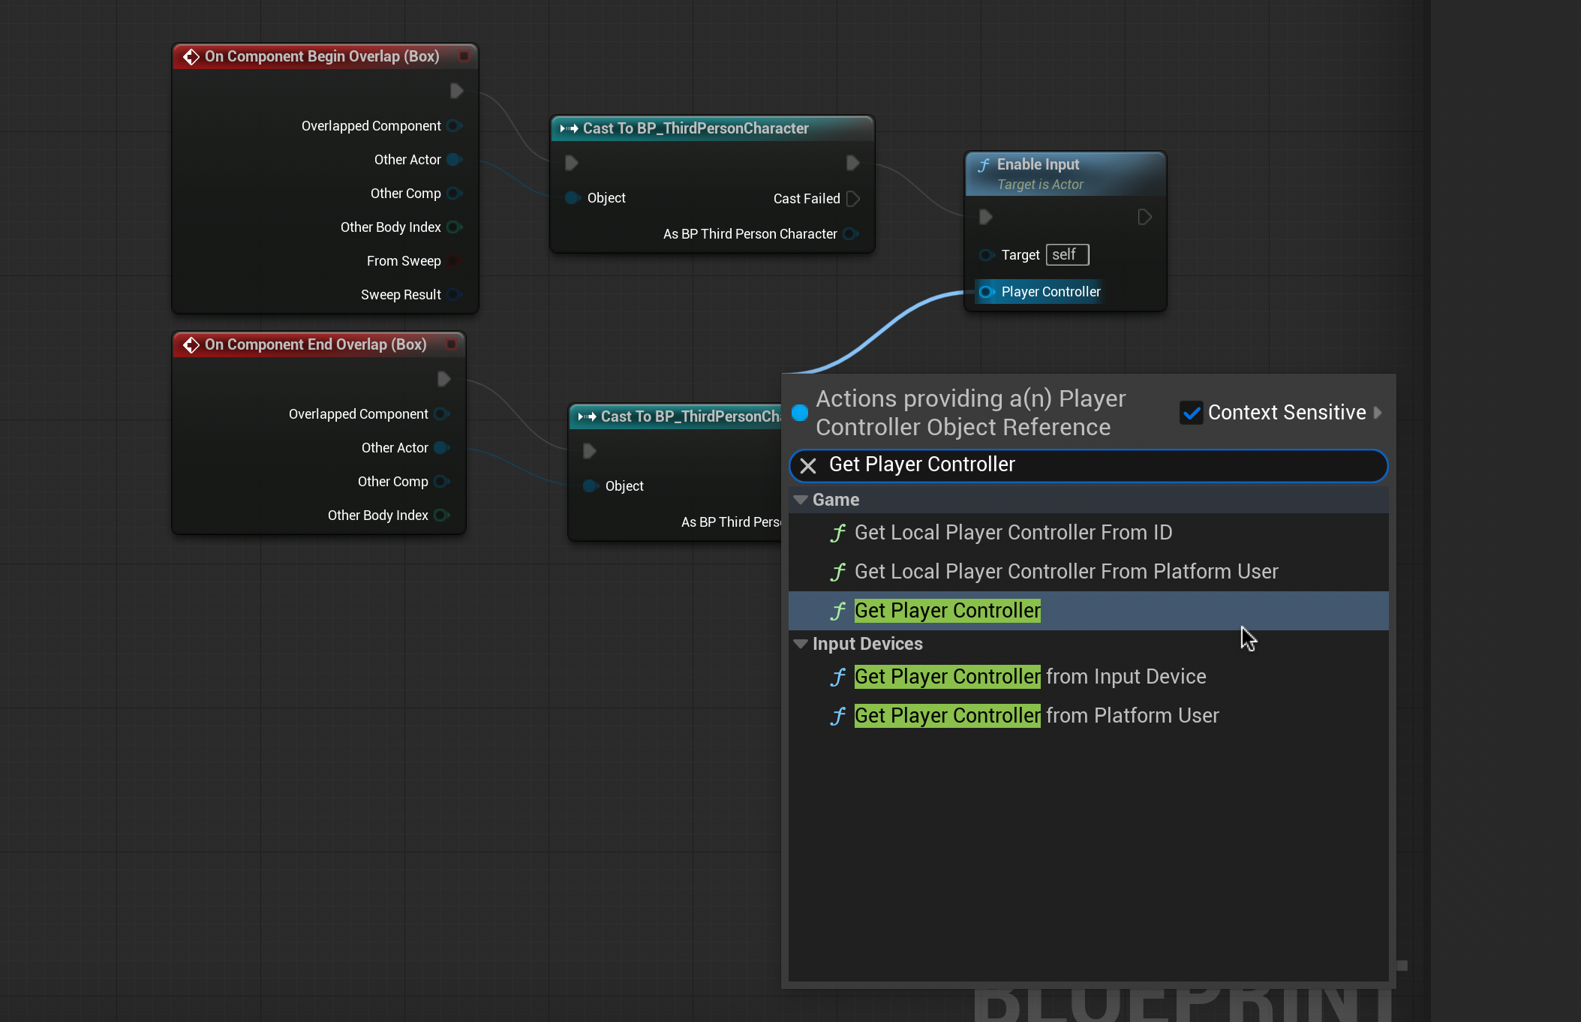This screenshot has height=1022, width=1581.
Task: Toggle the Context Sensitive checkbox
Action: click(x=1191, y=413)
